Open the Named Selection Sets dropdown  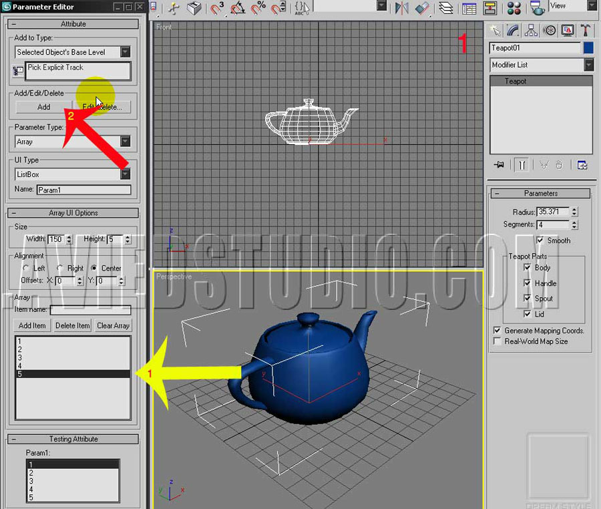click(381, 5)
